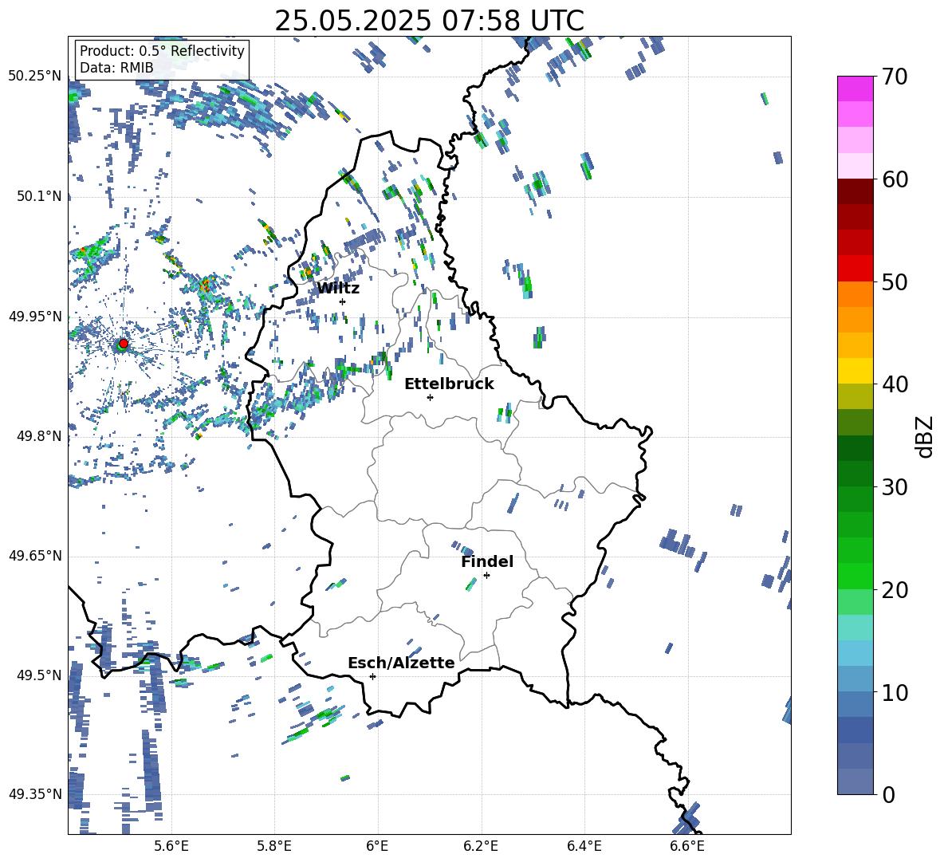The height and width of the screenshot is (862, 944).
Task: Click the Ettelbruck city label
Action: [x=449, y=384]
